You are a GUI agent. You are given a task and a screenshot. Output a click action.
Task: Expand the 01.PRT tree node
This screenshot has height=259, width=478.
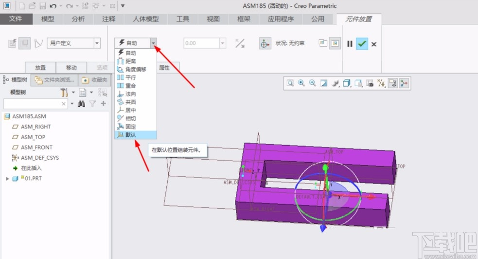(7, 179)
